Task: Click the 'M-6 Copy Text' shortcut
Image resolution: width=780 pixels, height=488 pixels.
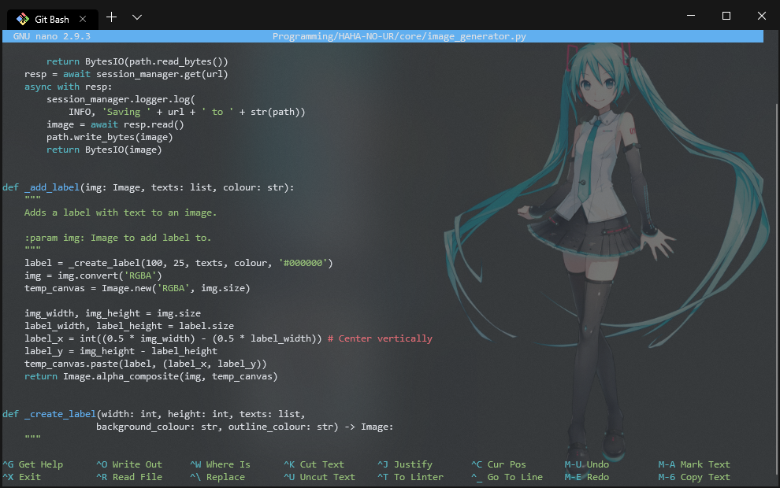Action: [x=694, y=477]
